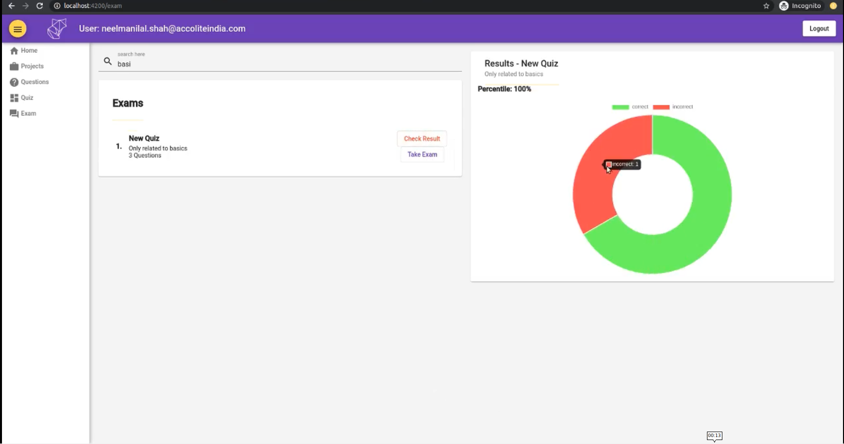Click Check Result for New Quiz
The width and height of the screenshot is (844, 444).
pos(422,139)
